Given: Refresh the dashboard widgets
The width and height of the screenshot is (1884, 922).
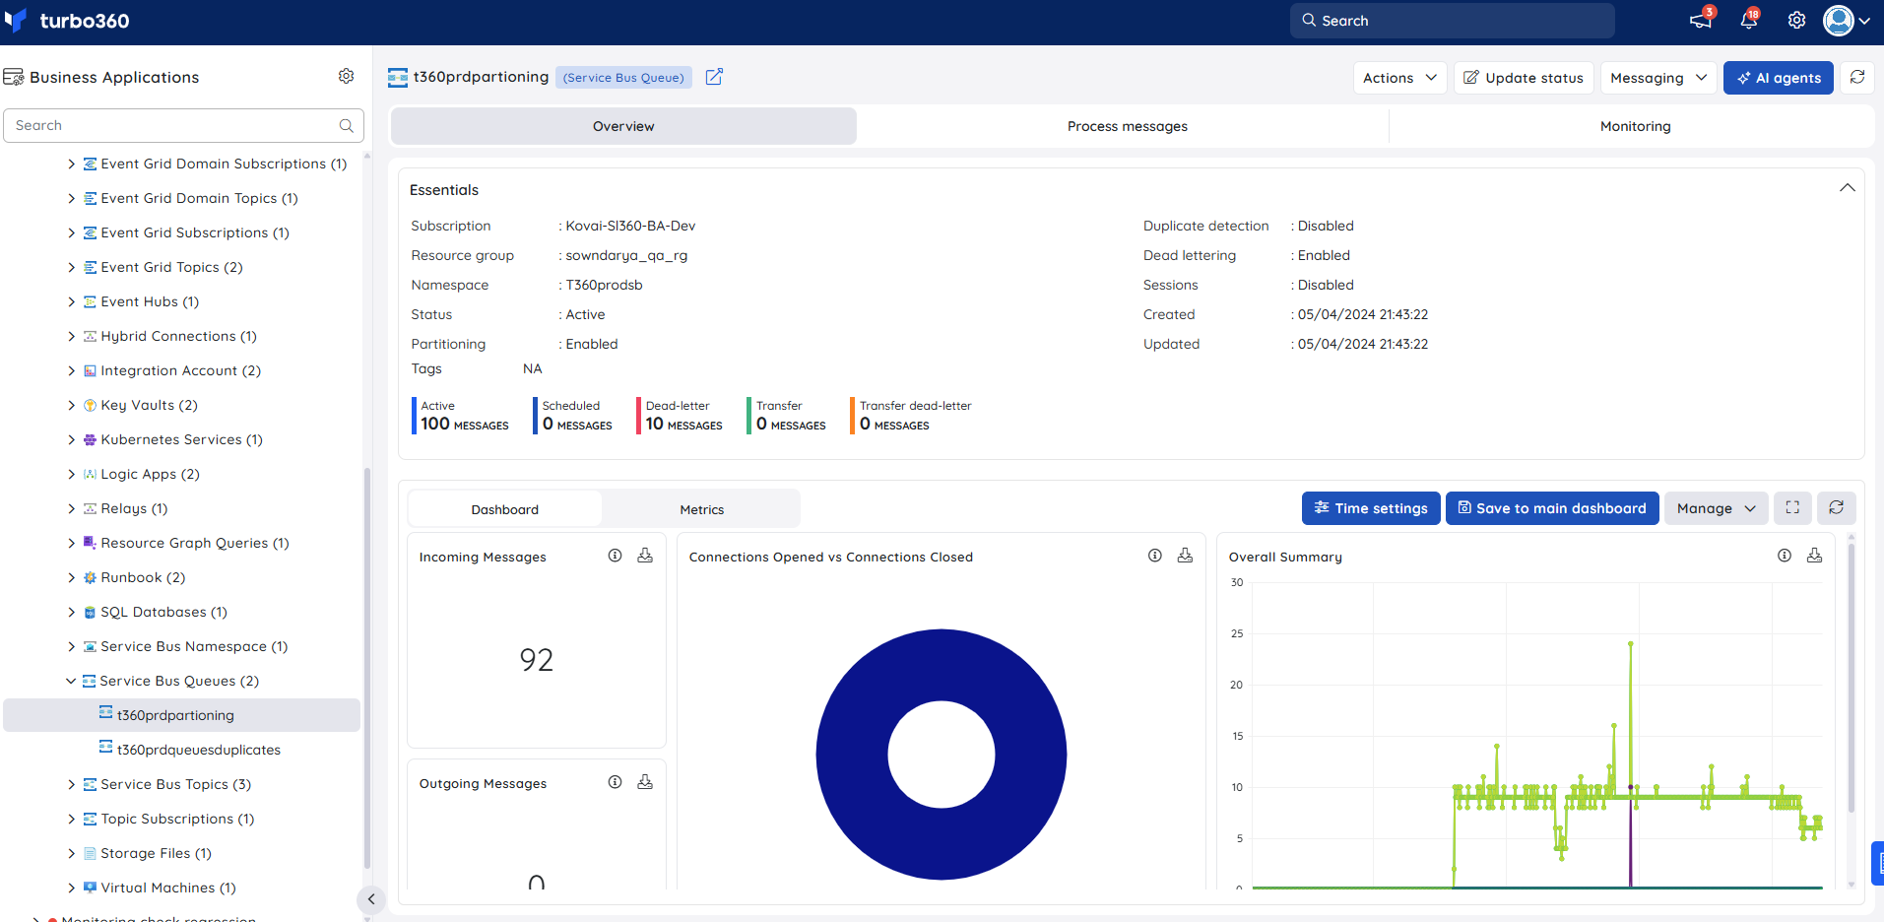Looking at the screenshot, I should [1837, 508].
